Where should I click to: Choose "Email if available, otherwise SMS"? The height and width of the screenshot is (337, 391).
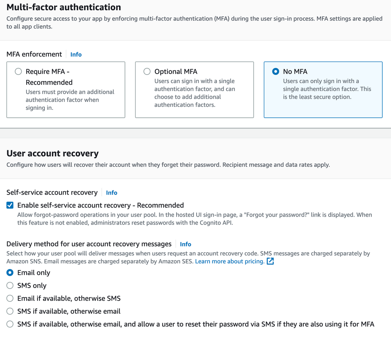(x=9, y=298)
